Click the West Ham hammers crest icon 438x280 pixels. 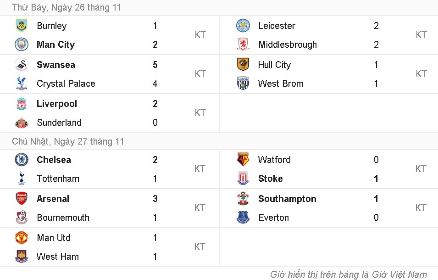[x=21, y=257]
